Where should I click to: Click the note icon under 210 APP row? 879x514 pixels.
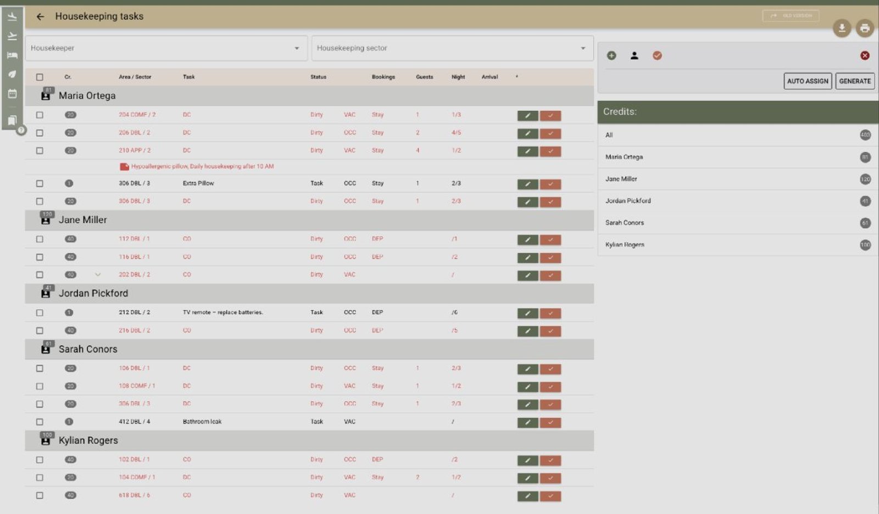coord(124,166)
